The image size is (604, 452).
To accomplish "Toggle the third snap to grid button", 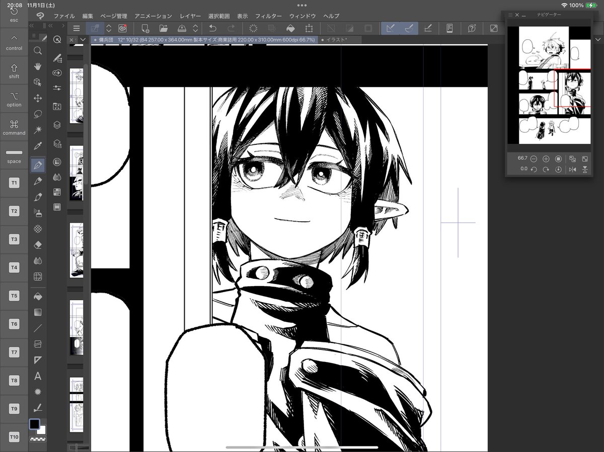I will [428, 28].
